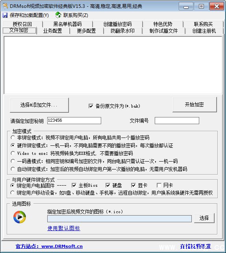Select 非绑定模式 encryption mode
The width and height of the screenshot is (226, 253).
pyautogui.click(x=13, y=138)
